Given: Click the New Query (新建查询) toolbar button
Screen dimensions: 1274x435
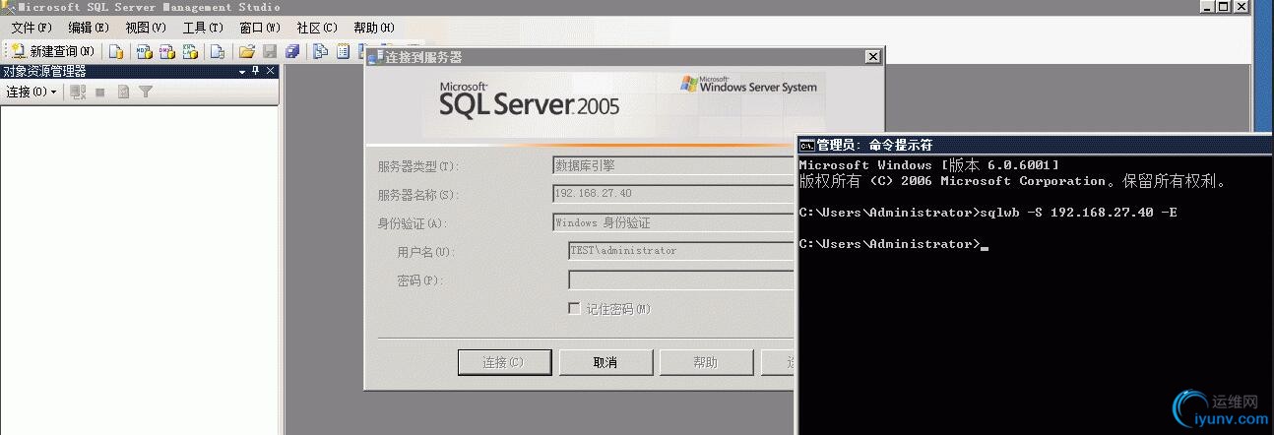Looking at the screenshot, I should pos(53,51).
